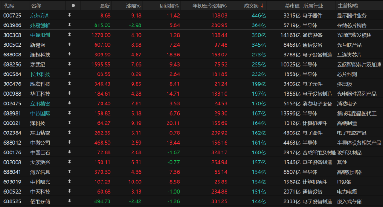Sort by 总市值 column header

[x=292, y=6]
